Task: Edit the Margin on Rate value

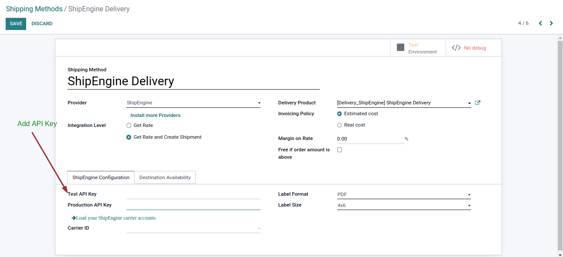Action: click(370, 139)
